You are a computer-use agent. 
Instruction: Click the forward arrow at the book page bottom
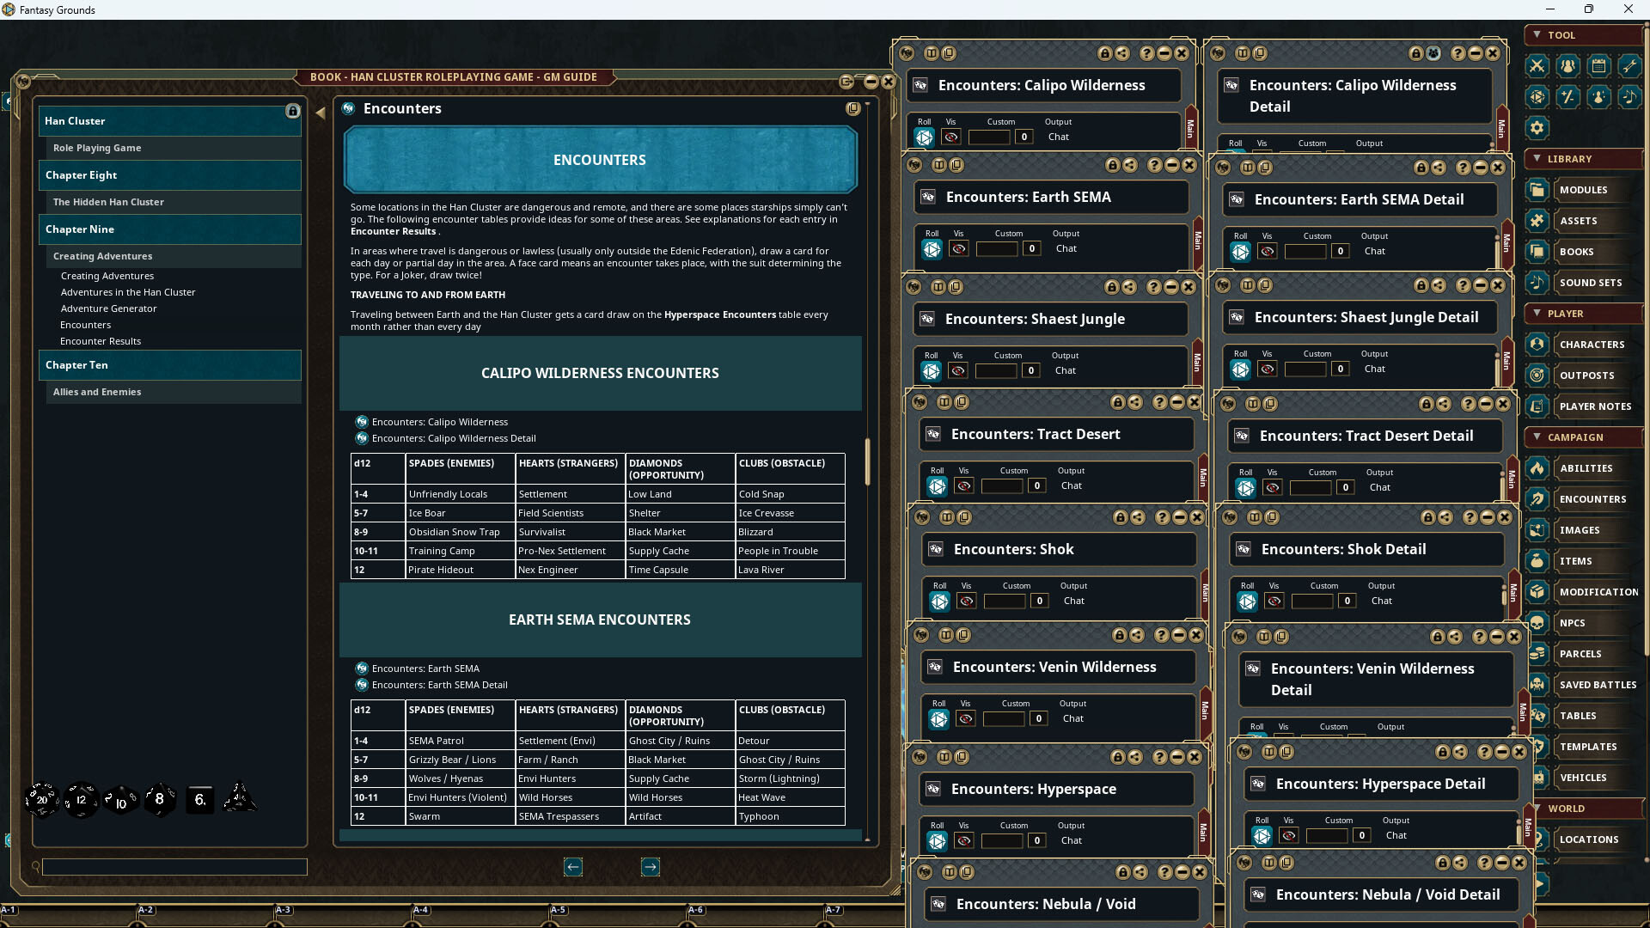pos(651,867)
